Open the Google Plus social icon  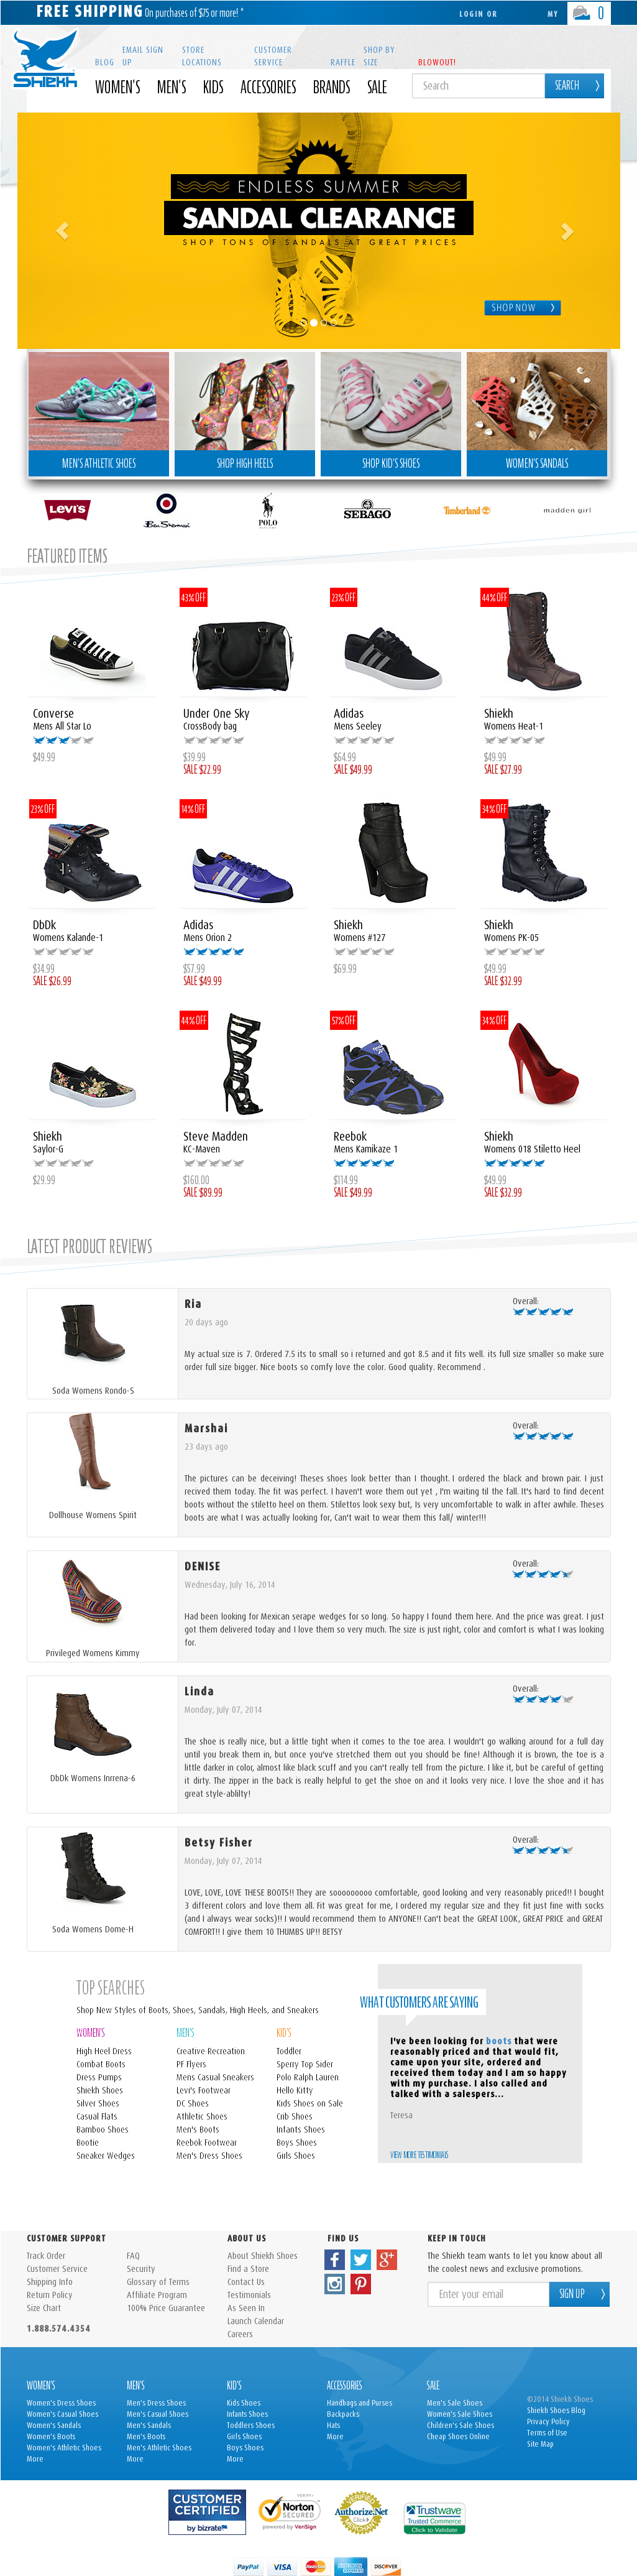point(387,2259)
